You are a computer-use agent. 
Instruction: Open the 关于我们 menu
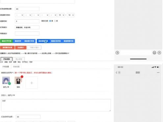coord(25,62)
